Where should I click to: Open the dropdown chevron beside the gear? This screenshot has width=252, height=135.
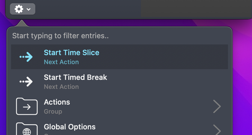[29, 9]
